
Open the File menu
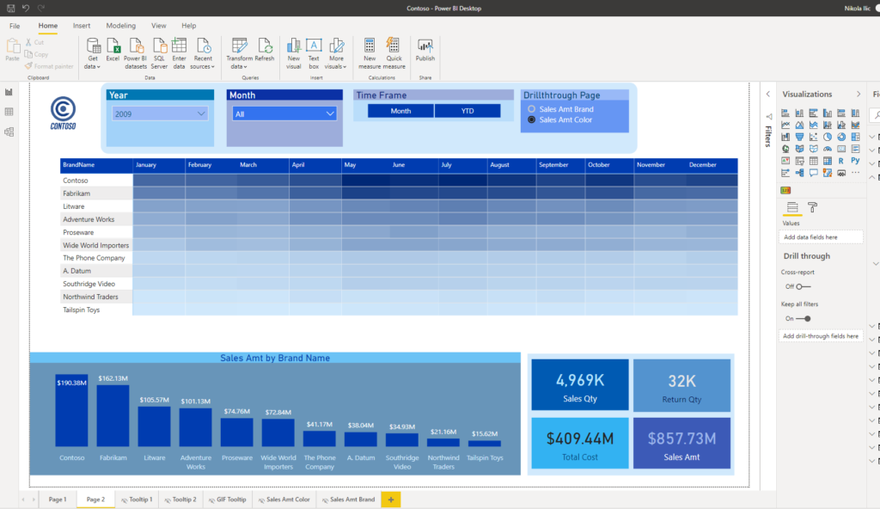[15, 26]
